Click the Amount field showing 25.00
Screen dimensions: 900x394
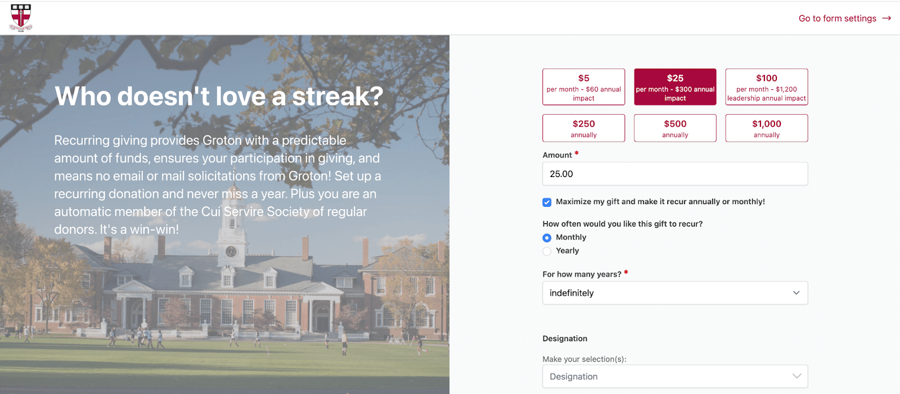[x=674, y=174]
